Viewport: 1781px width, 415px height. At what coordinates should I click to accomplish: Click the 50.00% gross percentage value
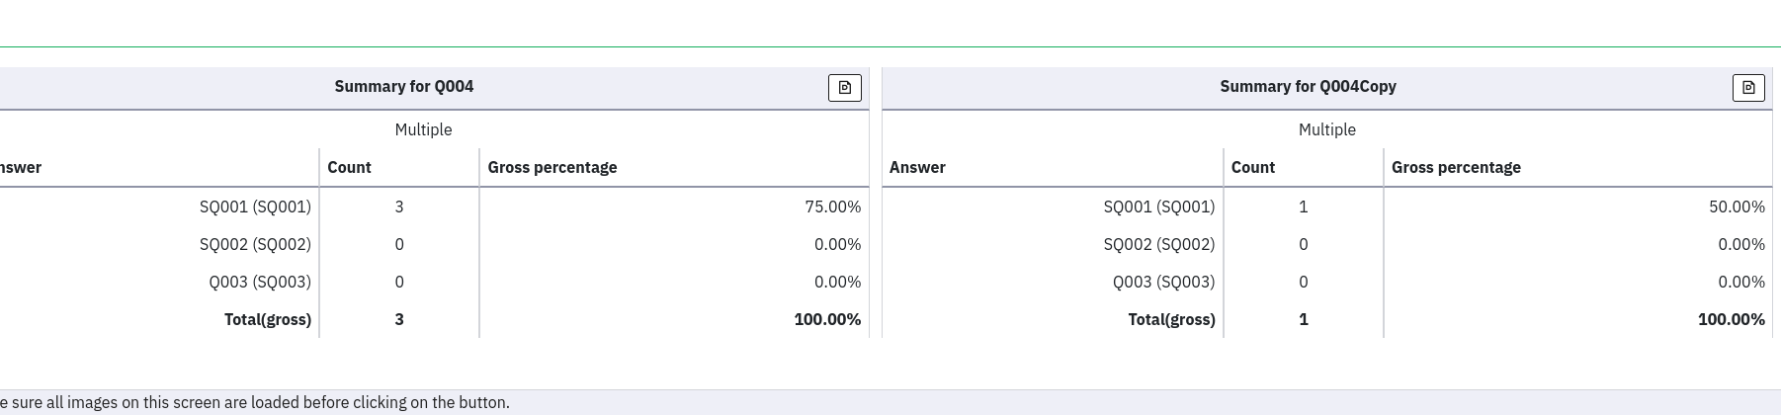tap(1736, 207)
